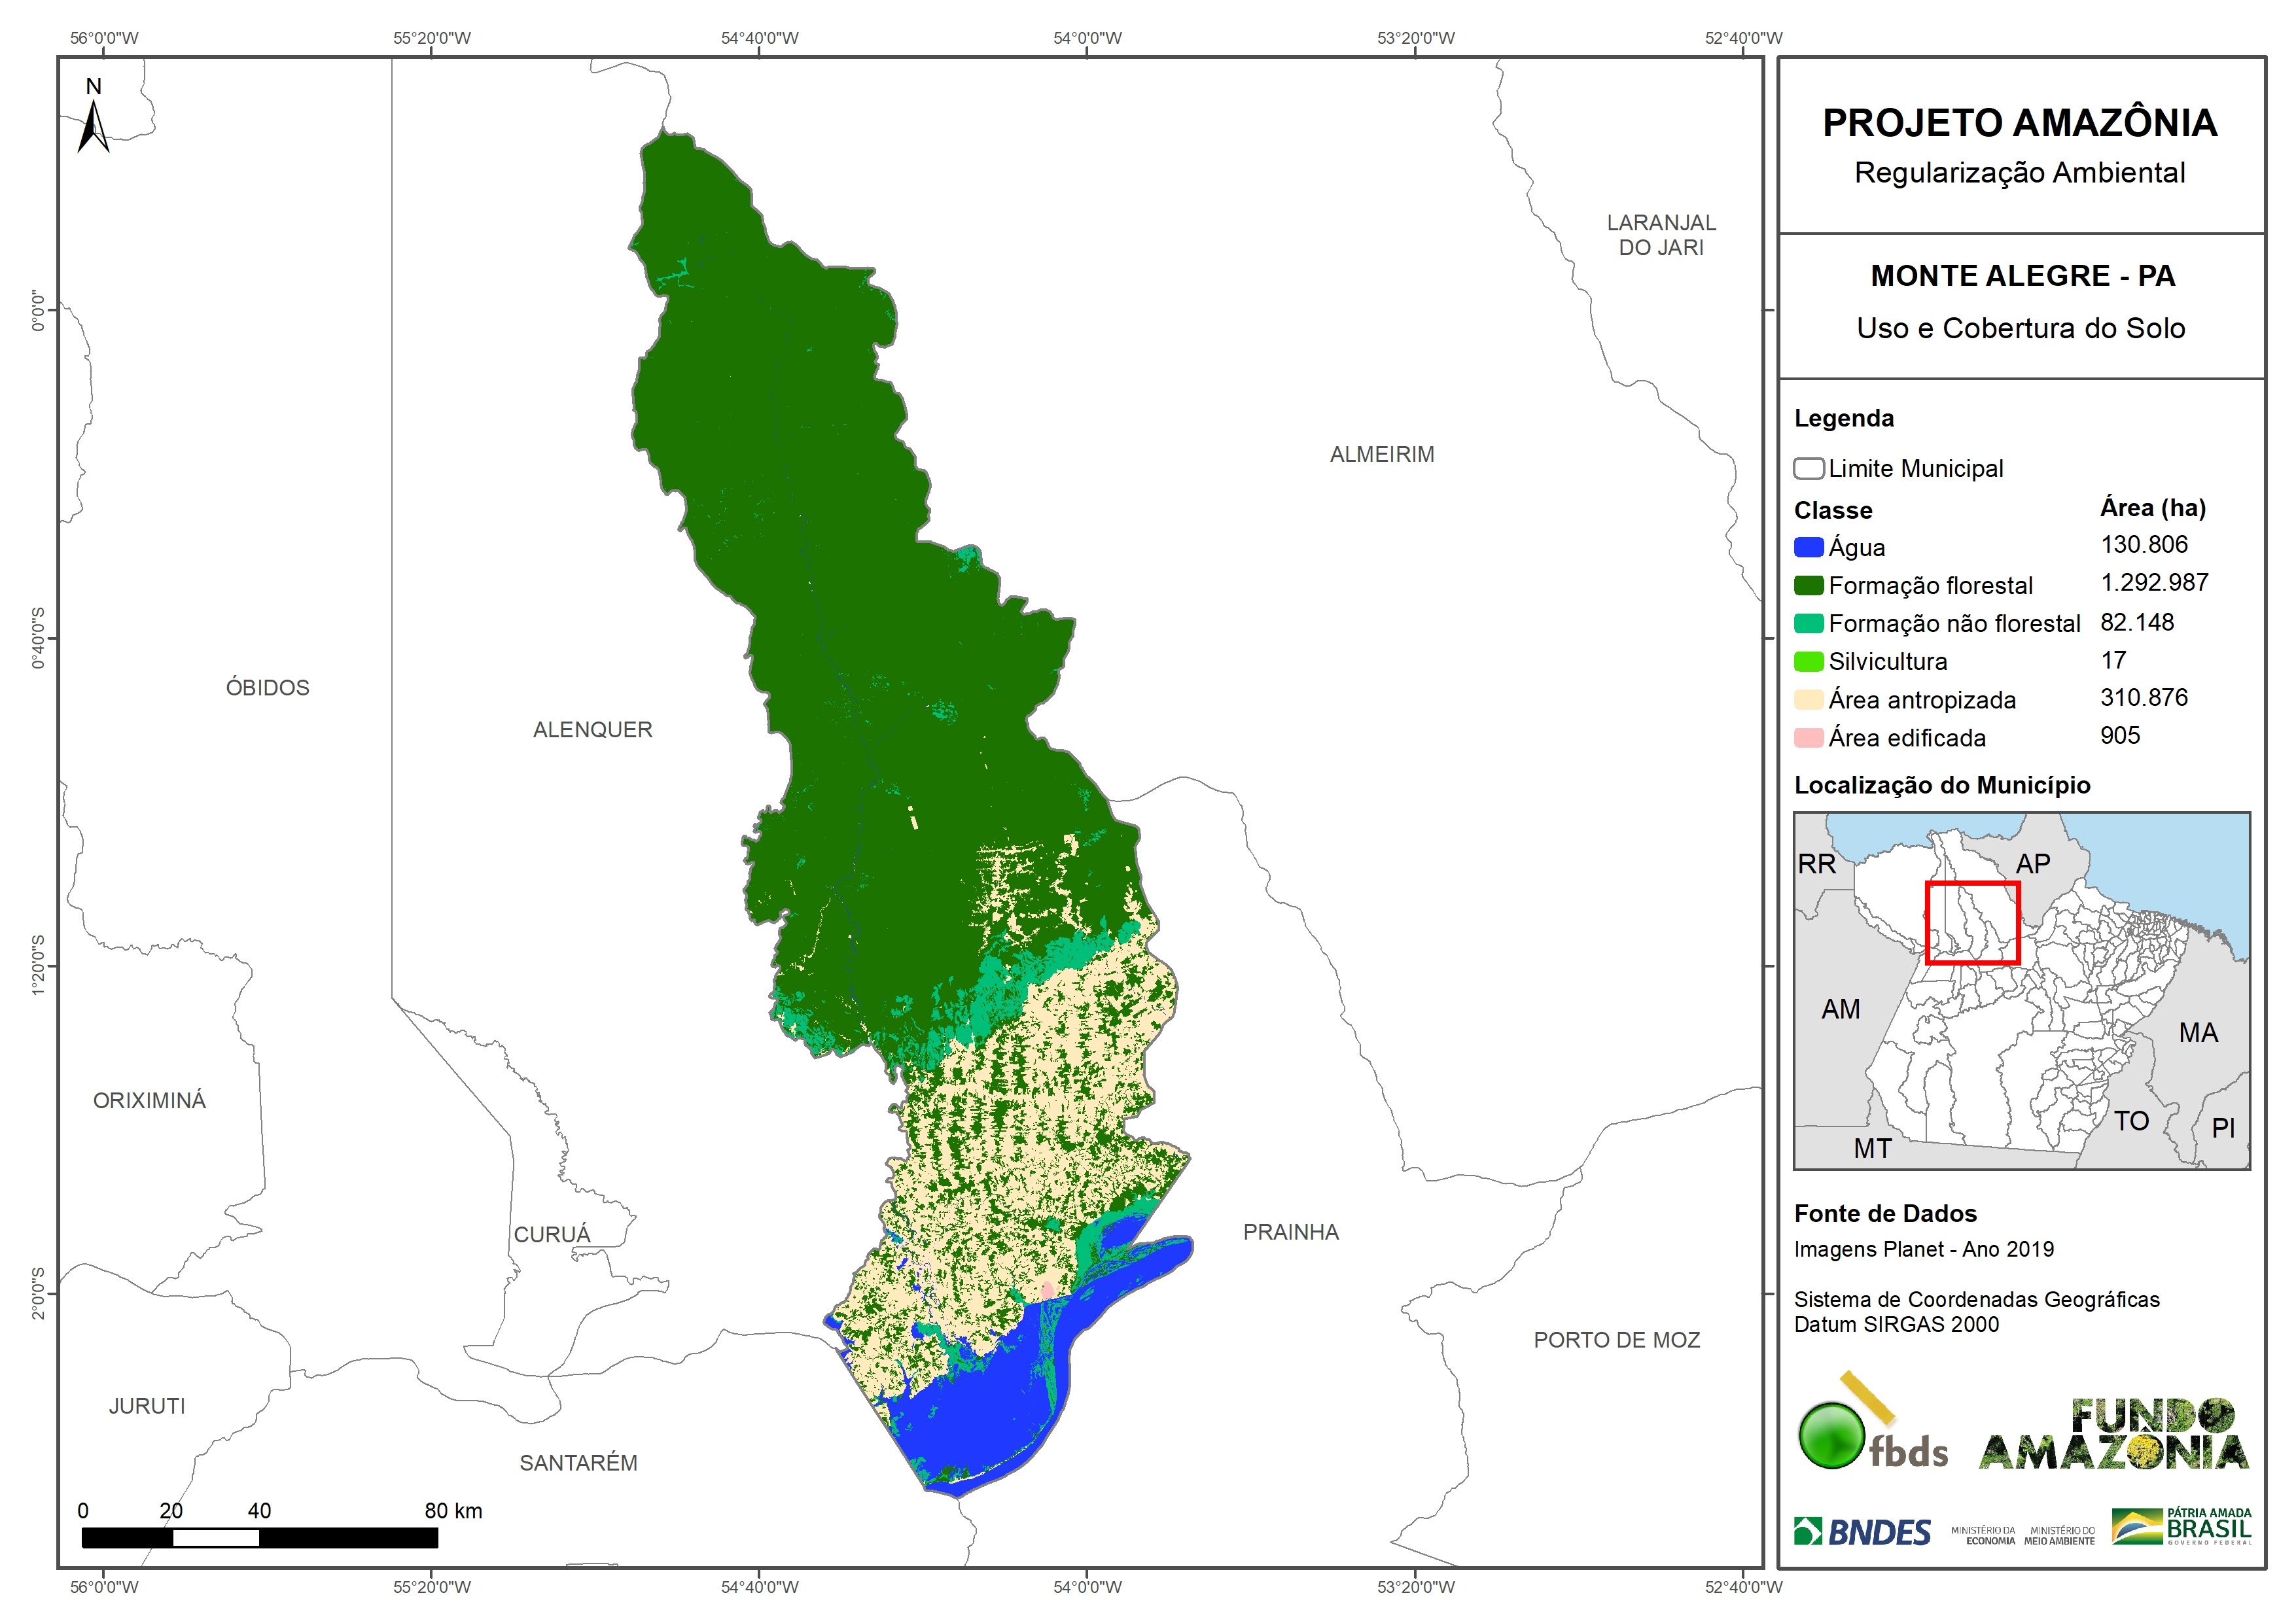The image size is (2296, 1623).
Task: Click the PROJETO AMAZÔNIA title
Action: tap(2019, 123)
